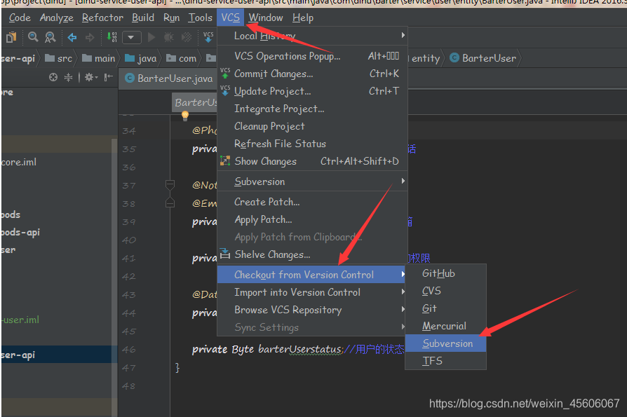Viewport: 627px width, 417px height.
Task: Click the BarterUser class icon in breadcrumb
Action: (454, 58)
